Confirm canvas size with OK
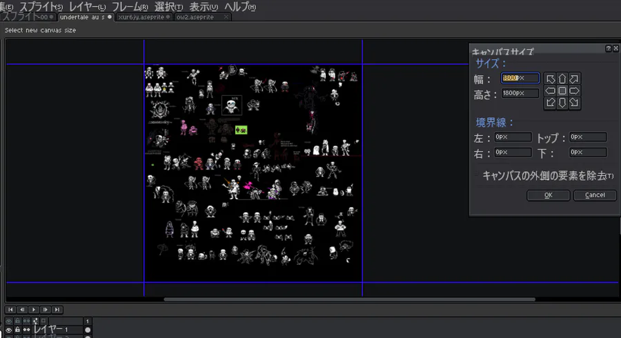Image resolution: width=621 pixels, height=338 pixels. point(548,195)
